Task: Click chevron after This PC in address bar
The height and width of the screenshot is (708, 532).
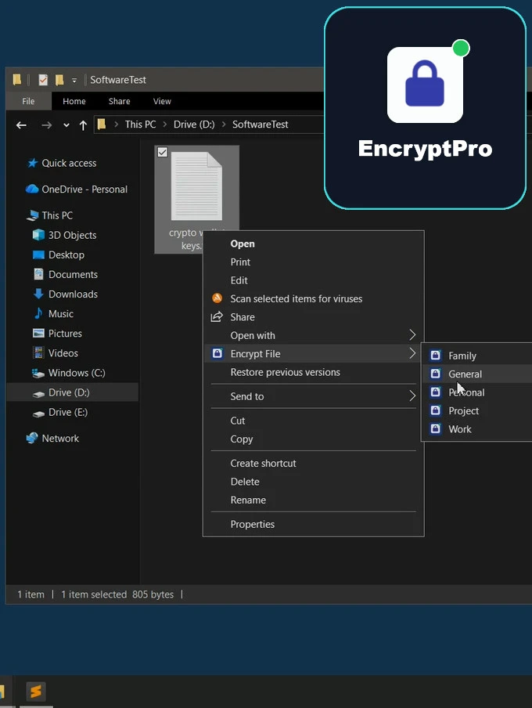Action: (165, 125)
